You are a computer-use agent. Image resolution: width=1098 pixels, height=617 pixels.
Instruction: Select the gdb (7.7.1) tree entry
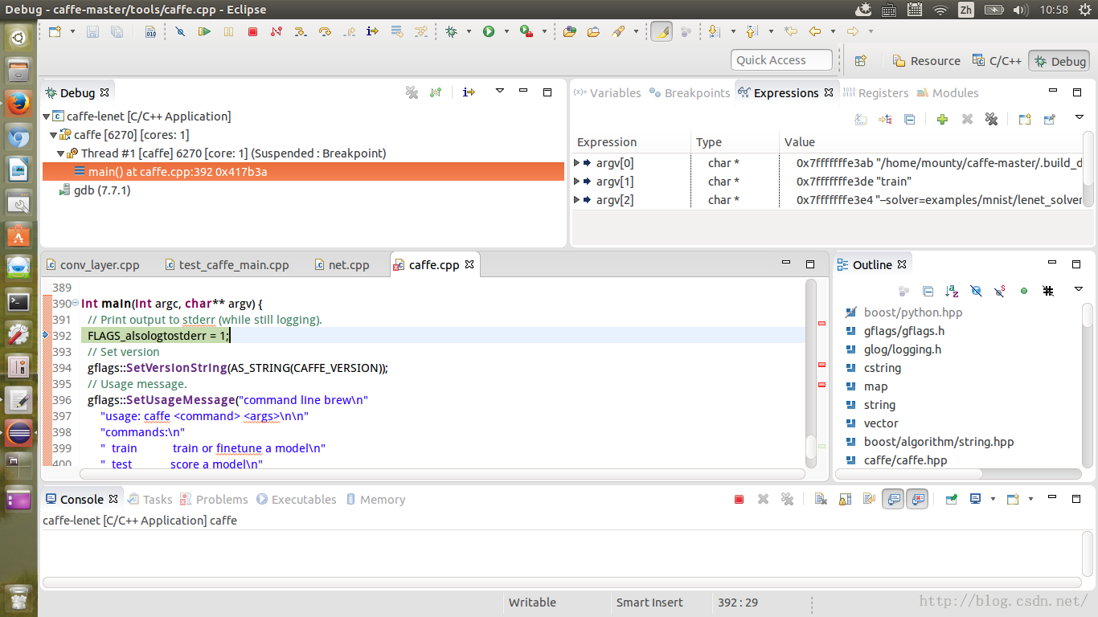tap(95, 190)
